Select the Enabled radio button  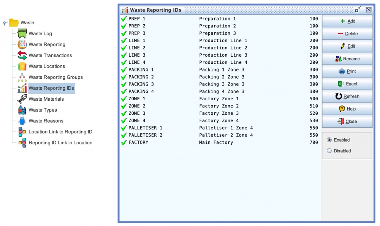click(329, 140)
